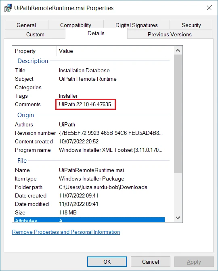
Task: Select the Revision number row
Action: click(x=90, y=133)
